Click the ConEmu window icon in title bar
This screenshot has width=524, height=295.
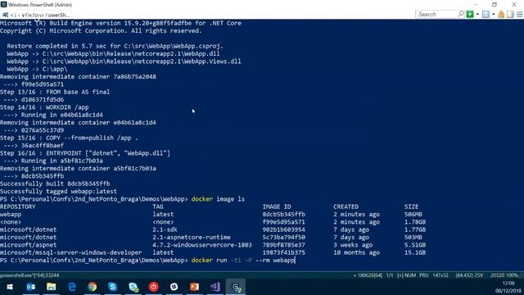[3, 4]
